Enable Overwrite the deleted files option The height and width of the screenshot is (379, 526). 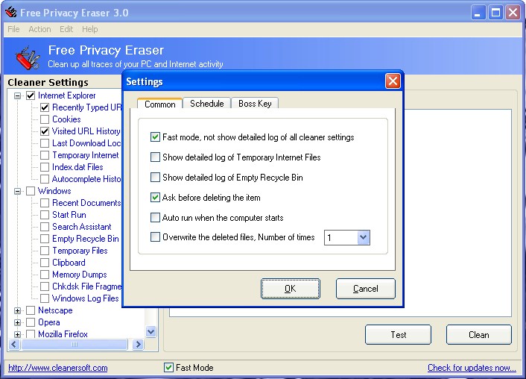point(155,237)
